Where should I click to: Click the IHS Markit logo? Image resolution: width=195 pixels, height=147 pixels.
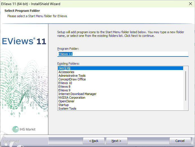click(x=24, y=129)
